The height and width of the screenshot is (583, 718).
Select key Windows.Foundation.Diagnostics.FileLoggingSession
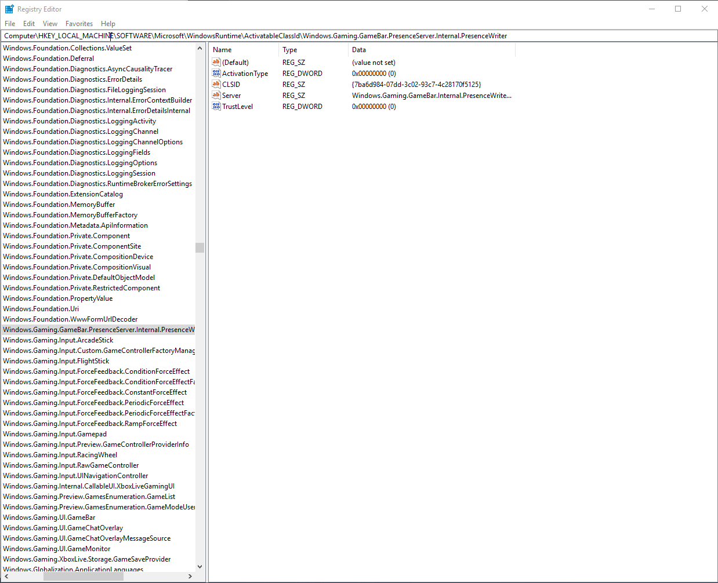tap(84, 90)
